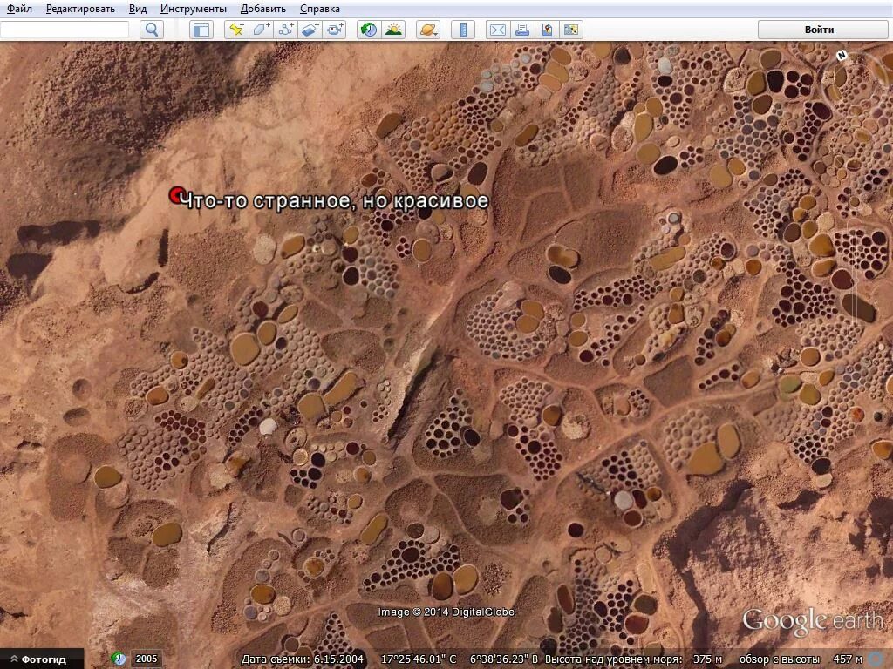Screen dimensions: 893x669
Task: Open the planets selection dropdown
Action: tap(426, 30)
